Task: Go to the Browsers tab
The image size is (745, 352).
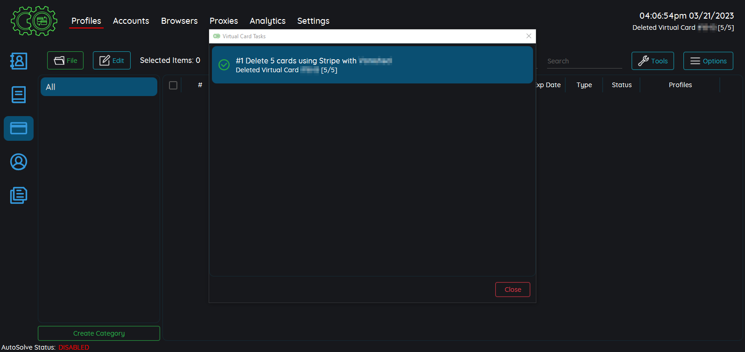Action: [179, 21]
